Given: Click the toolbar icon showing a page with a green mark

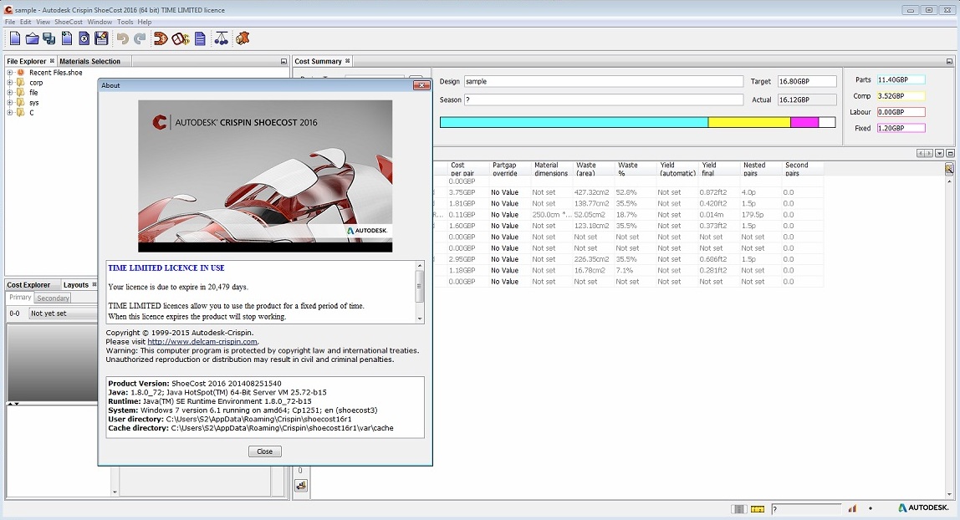Looking at the screenshot, I should coord(67,38).
